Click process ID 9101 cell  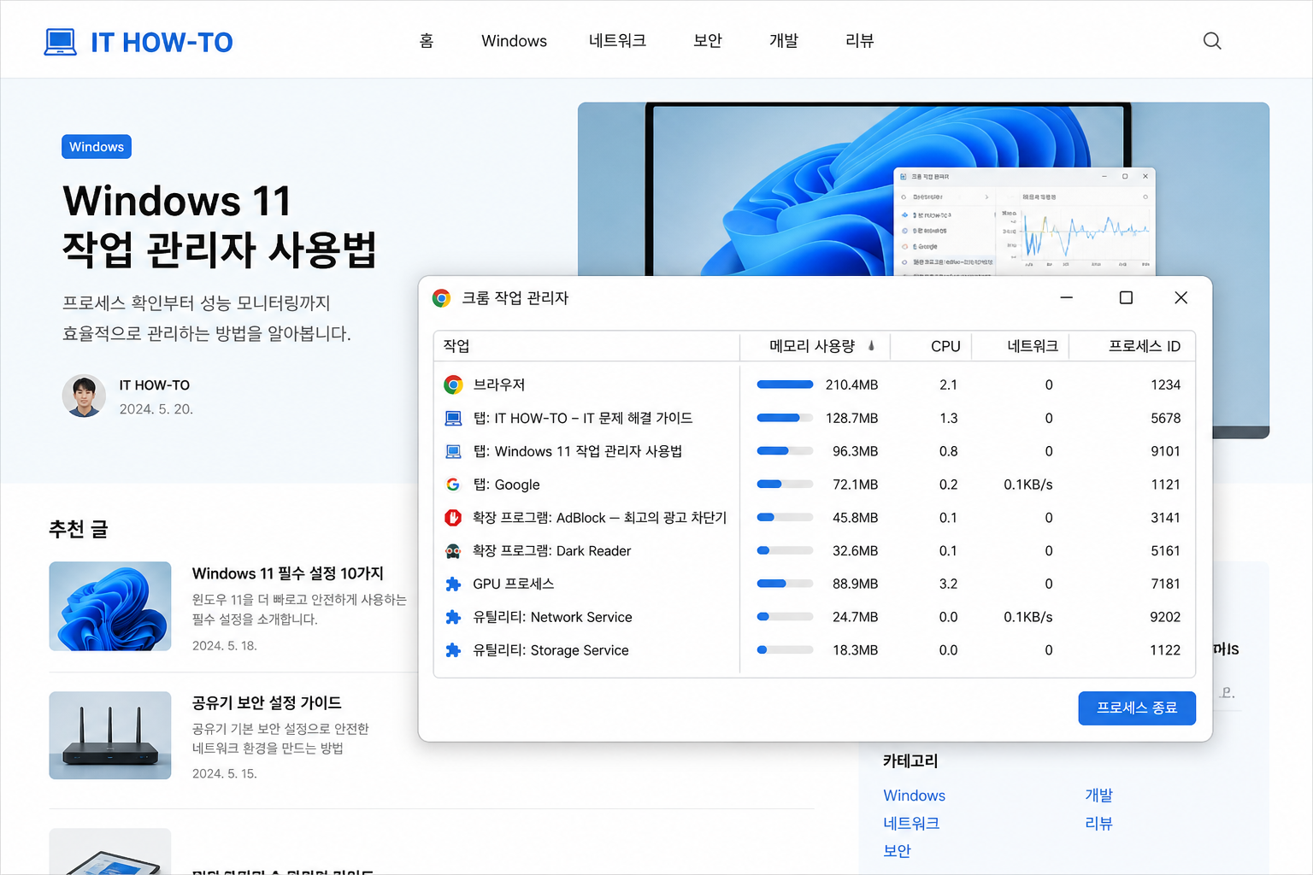click(x=1165, y=451)
